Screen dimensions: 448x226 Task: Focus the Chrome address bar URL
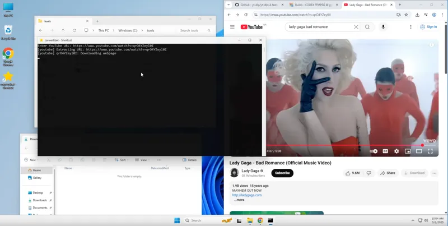[295, 15]
